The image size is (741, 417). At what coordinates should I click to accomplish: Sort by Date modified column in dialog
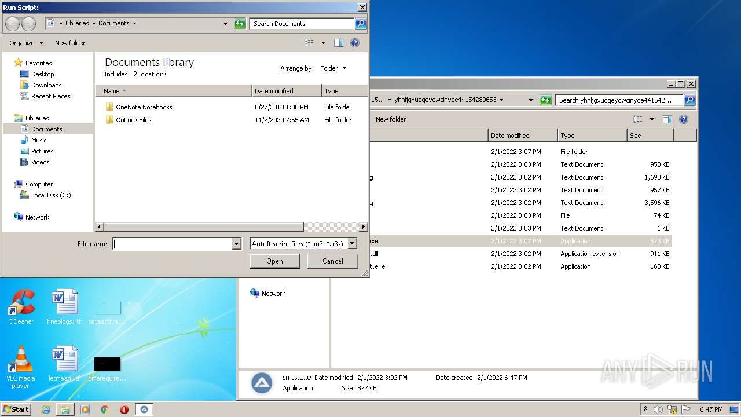(287, 91)
